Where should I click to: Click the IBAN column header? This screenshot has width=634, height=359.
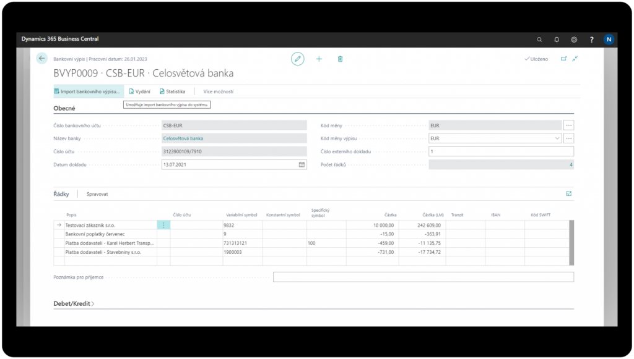496,215
